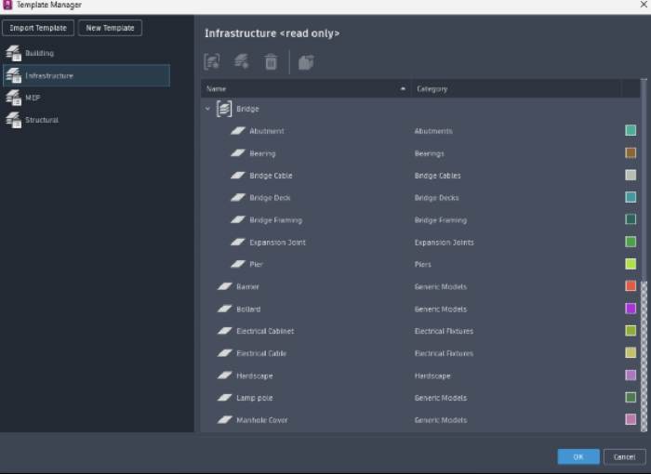Click the Structural template icon
Screen dimensions: 651x474
tap(13, 120)
